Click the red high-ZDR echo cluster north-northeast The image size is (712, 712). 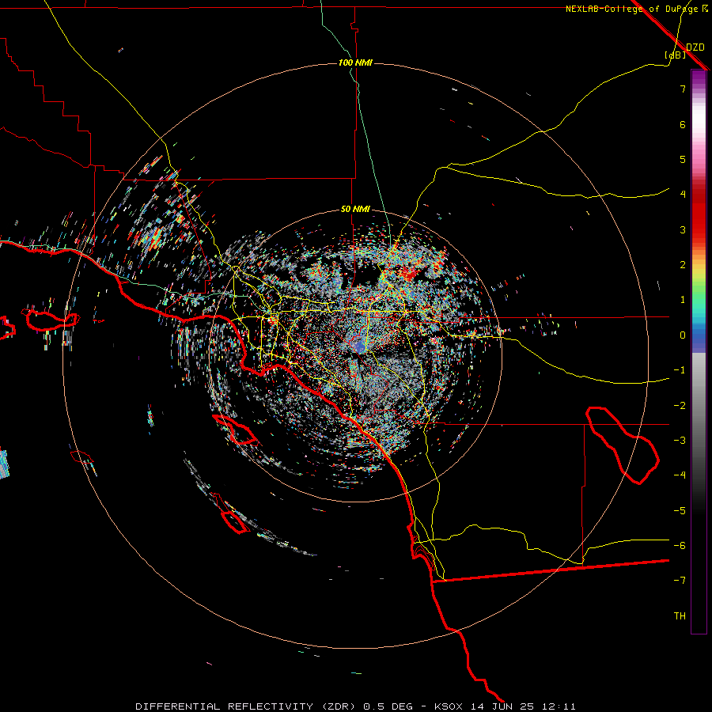pos(410,274)
